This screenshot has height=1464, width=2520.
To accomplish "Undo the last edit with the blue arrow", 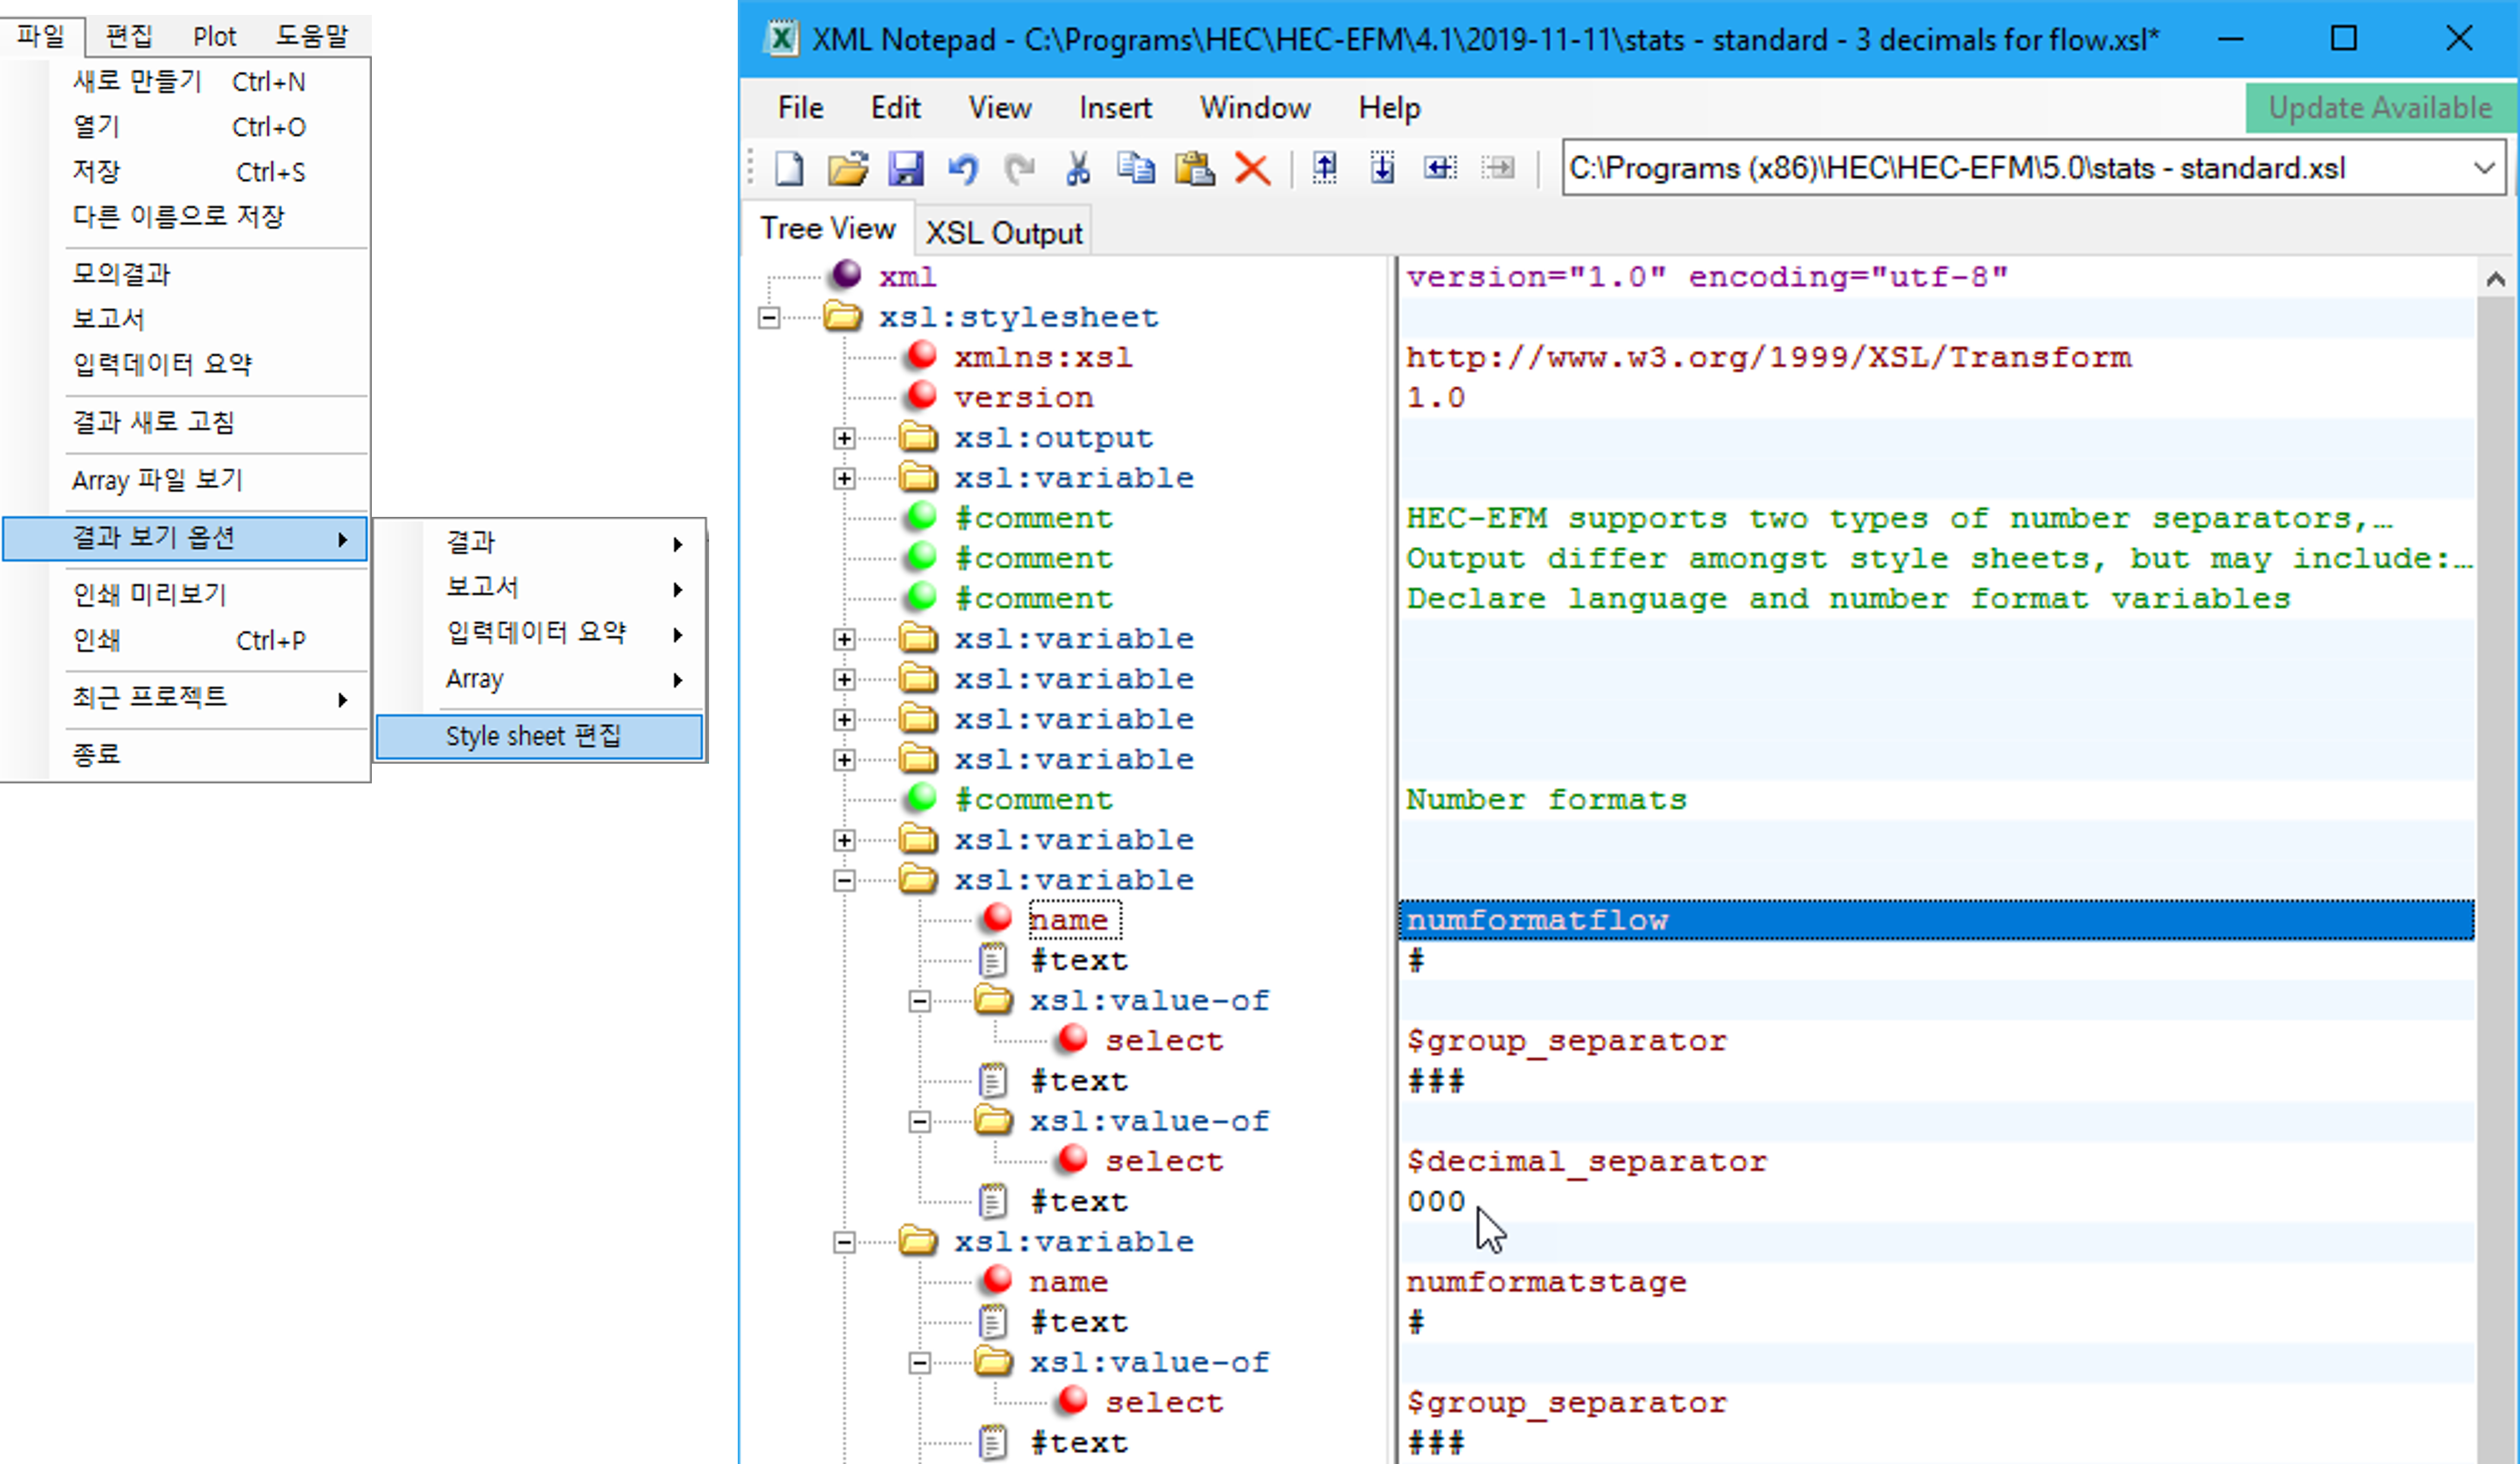I will click(963, 168).
